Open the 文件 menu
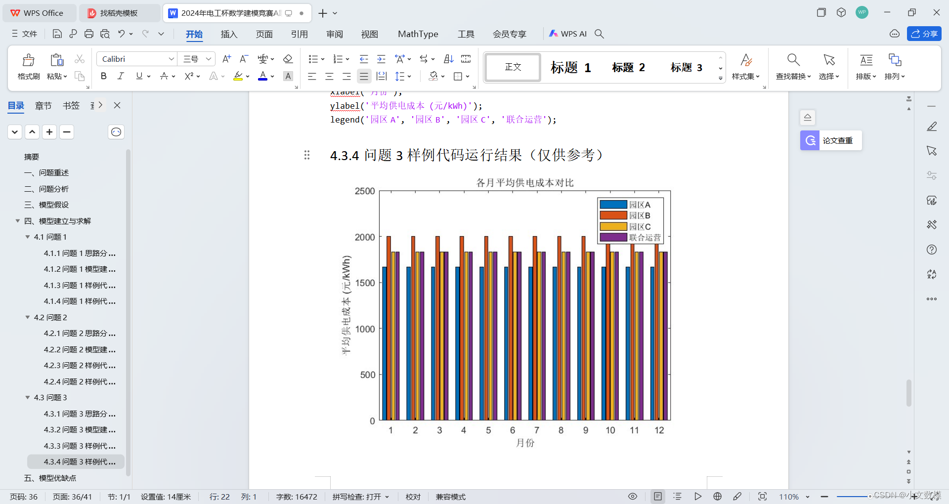The height and width of the screenshot is (504, 949). point(25,34)
